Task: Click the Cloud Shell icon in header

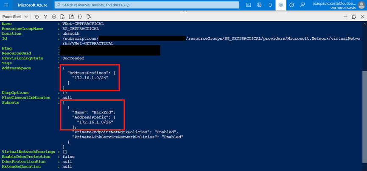Action: point(248,5)
